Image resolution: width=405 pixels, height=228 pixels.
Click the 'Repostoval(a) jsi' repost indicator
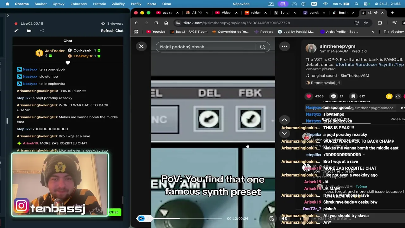coord(323,83)
